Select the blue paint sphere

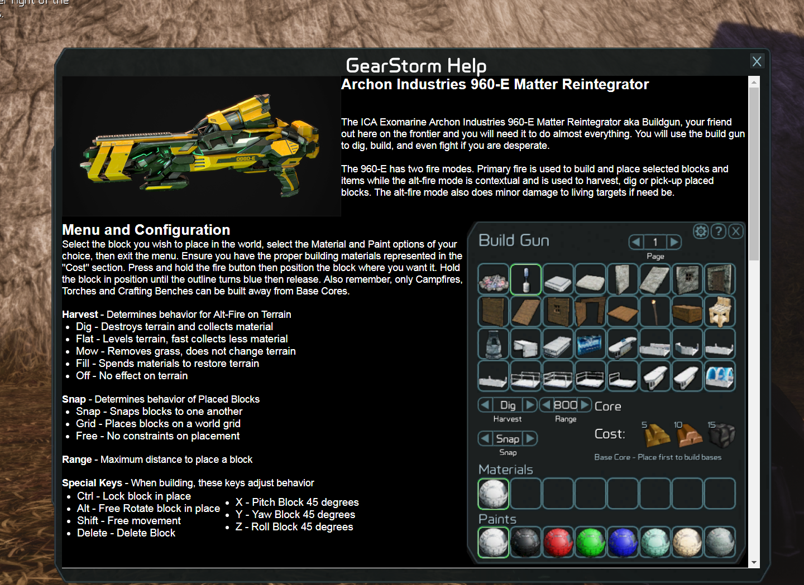click(623, 542)
